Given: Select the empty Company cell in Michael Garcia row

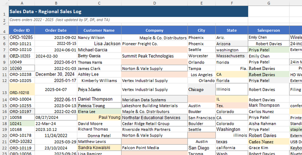Looking at the screenshot, I should 154,50.
